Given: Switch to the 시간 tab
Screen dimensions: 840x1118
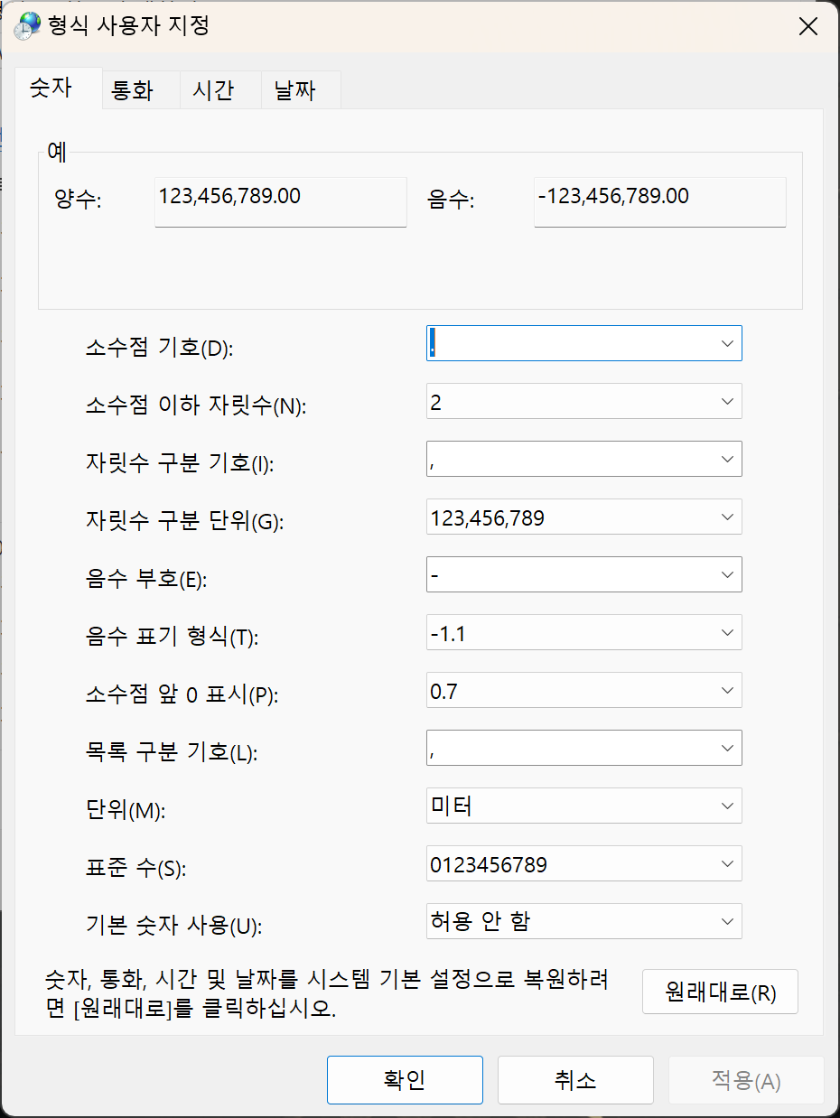Looking at the screenshot, I should [x=213, y=91].
